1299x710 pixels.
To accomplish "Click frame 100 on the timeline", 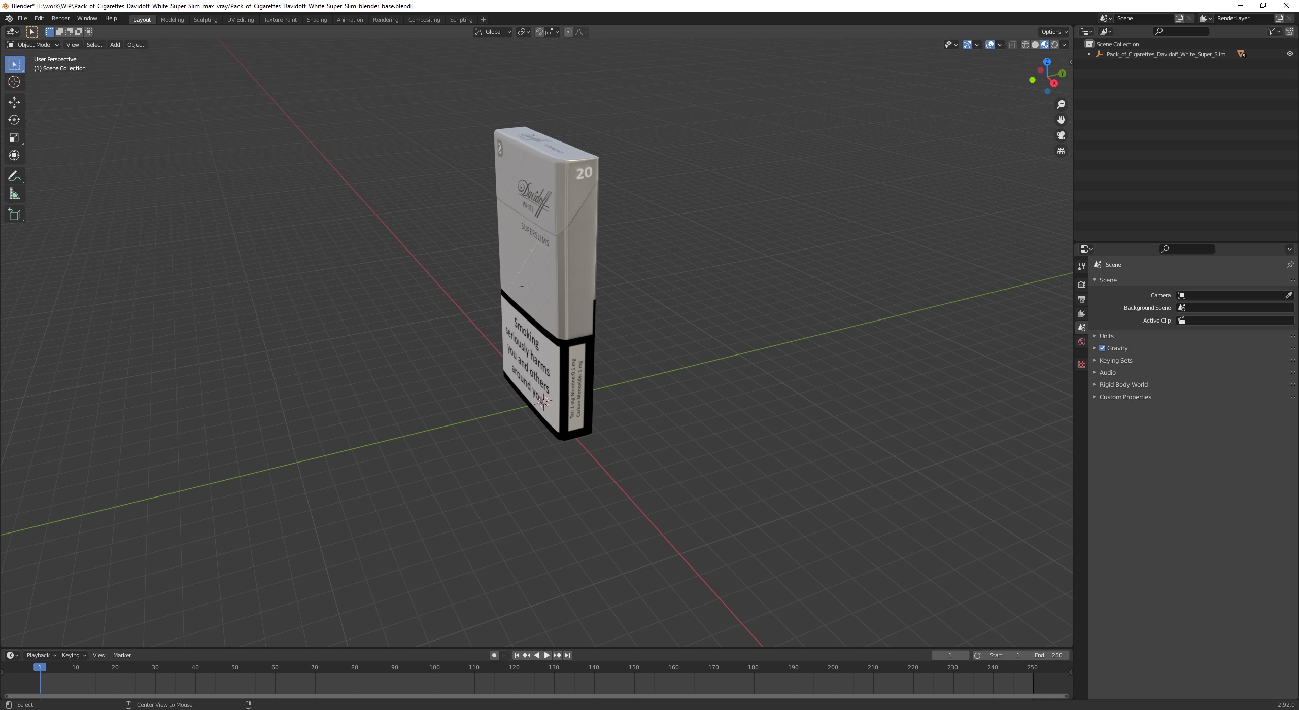I will 434,668.
